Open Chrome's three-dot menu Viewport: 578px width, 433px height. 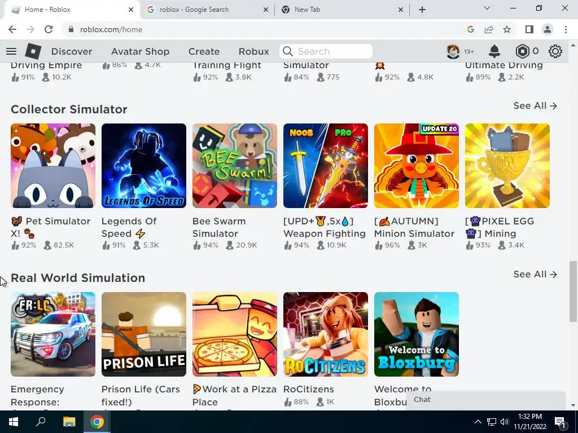tap(566, 29)
